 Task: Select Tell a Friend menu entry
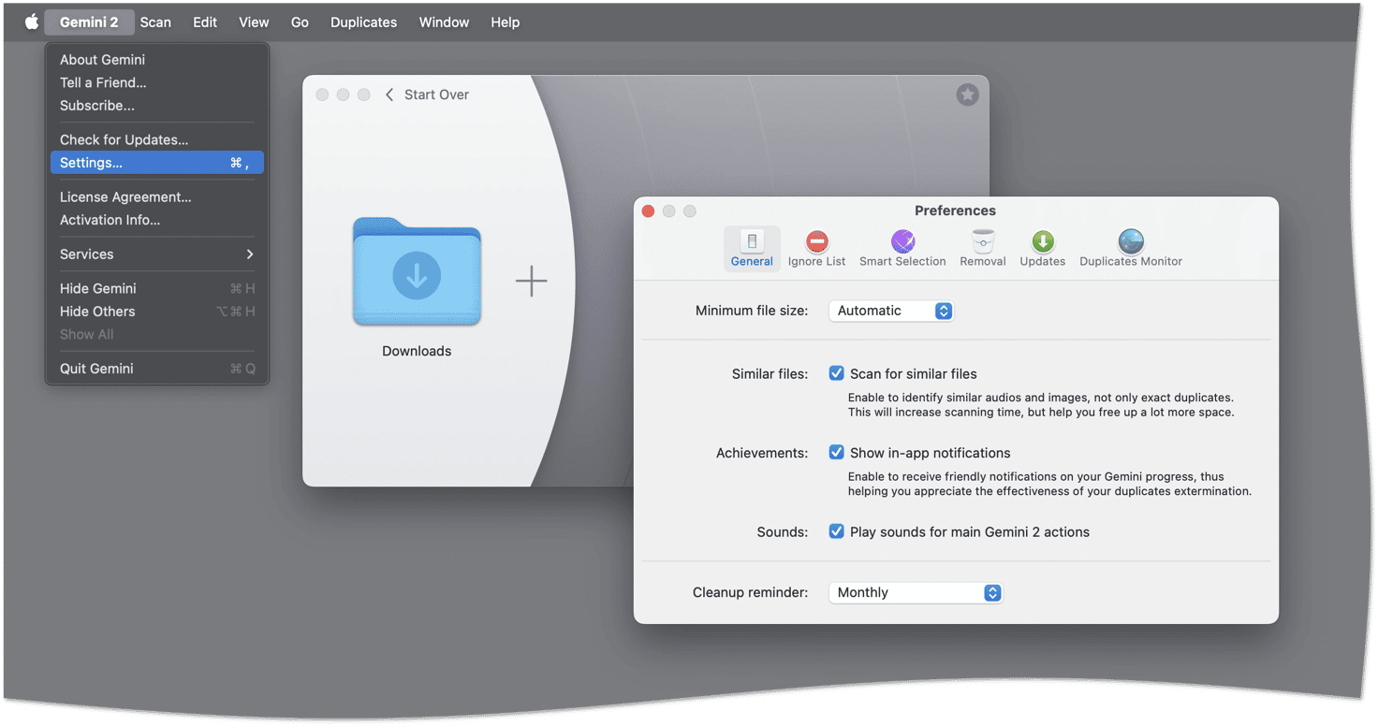(x=156, y=82)
